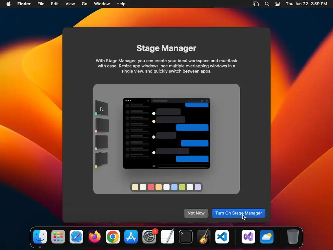The image size is (333, 250).
Task: Launch GarageBand from the Dock
Action: tap(204, 237)
